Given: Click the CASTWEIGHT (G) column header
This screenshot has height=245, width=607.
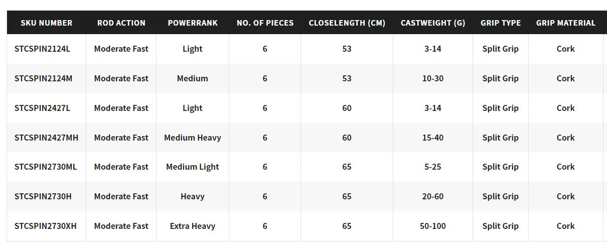Looking at the screenshot, I should coord(433,23).
